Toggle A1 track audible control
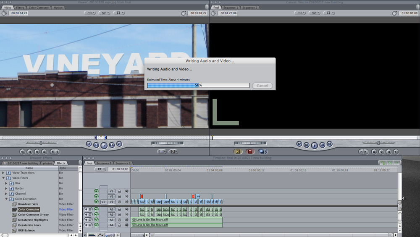Viewport: 420px width, 237px height. [96, 209]
